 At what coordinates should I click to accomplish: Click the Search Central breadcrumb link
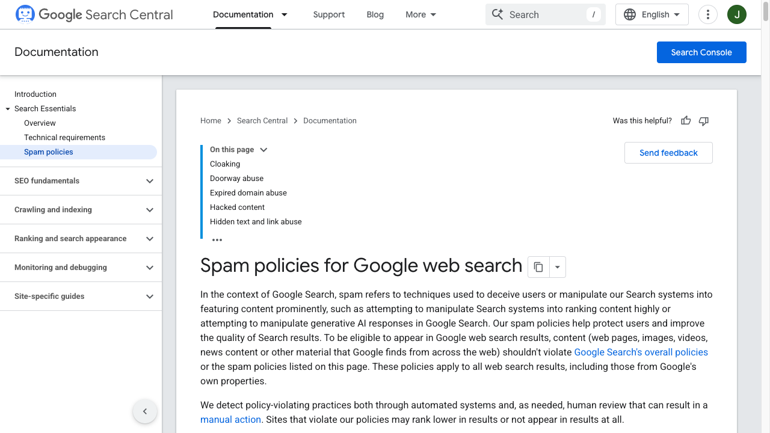point(262,121)
